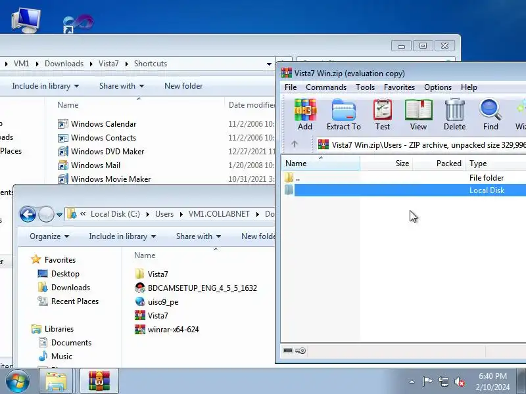Select Windows Contacts shortcut
The image size is (526, 394).
pyautogui.click(x=97, y=138)
